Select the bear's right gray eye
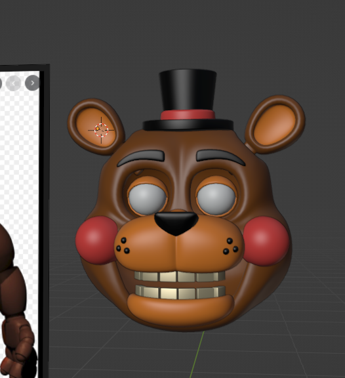 pyautogui.click(x=216, y=199)
